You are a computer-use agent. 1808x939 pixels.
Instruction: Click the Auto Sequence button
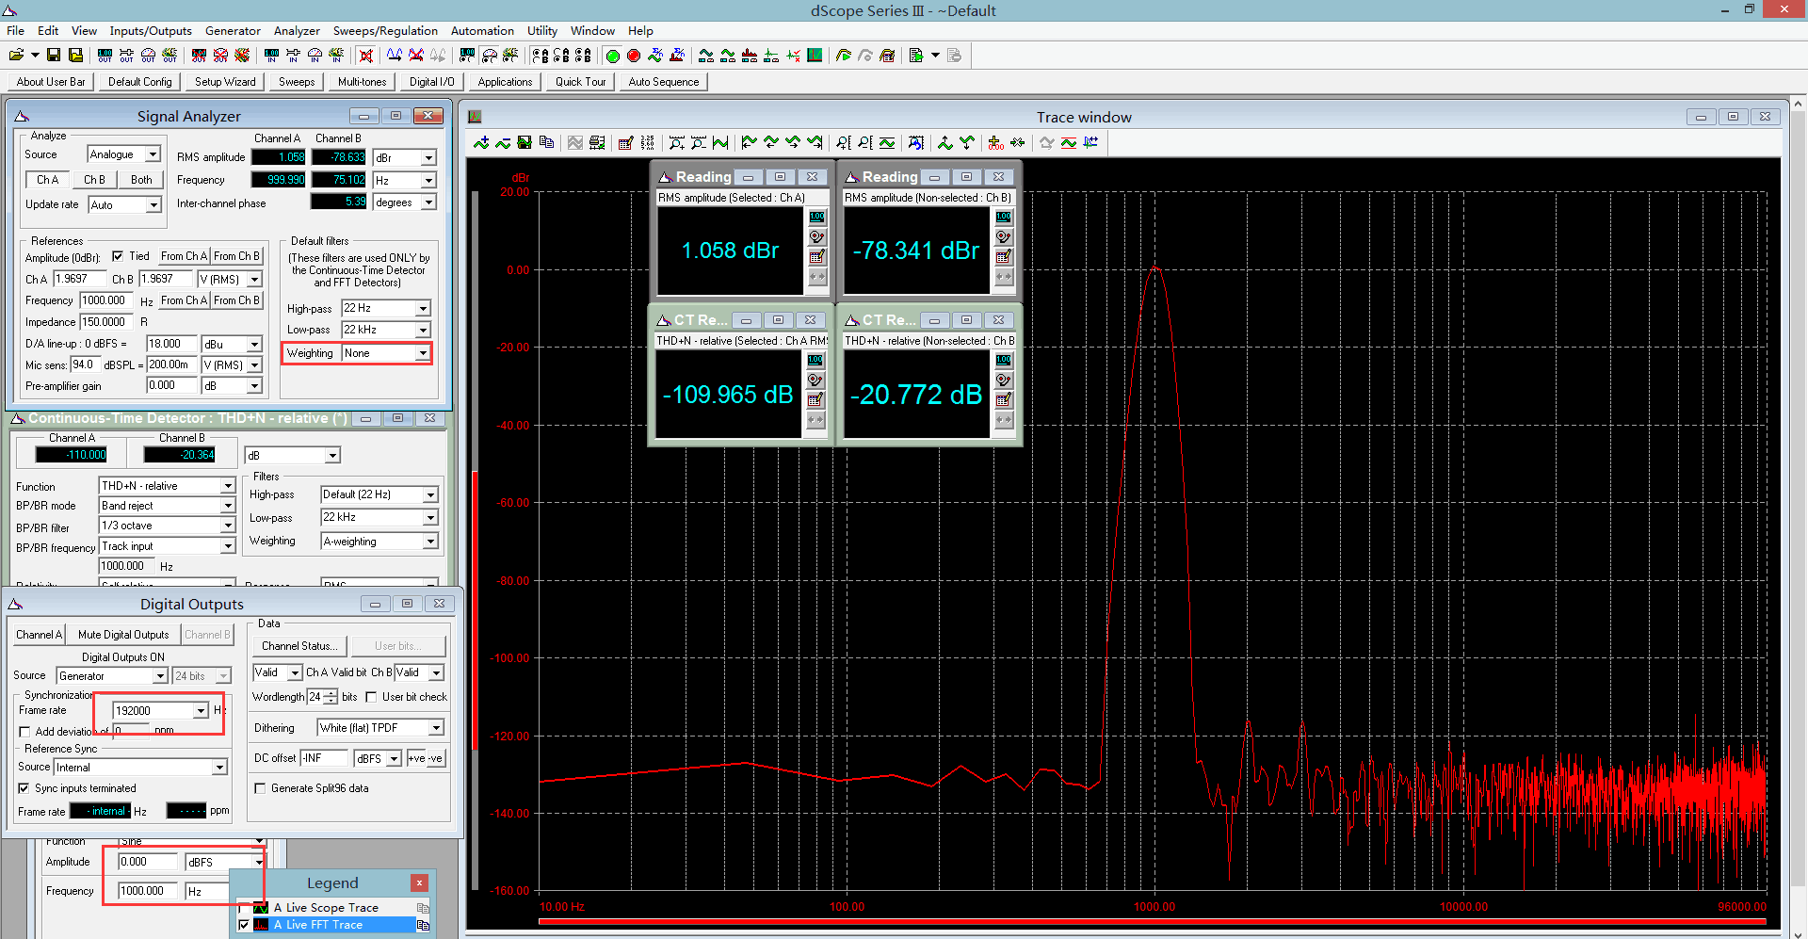pos(663,82)
